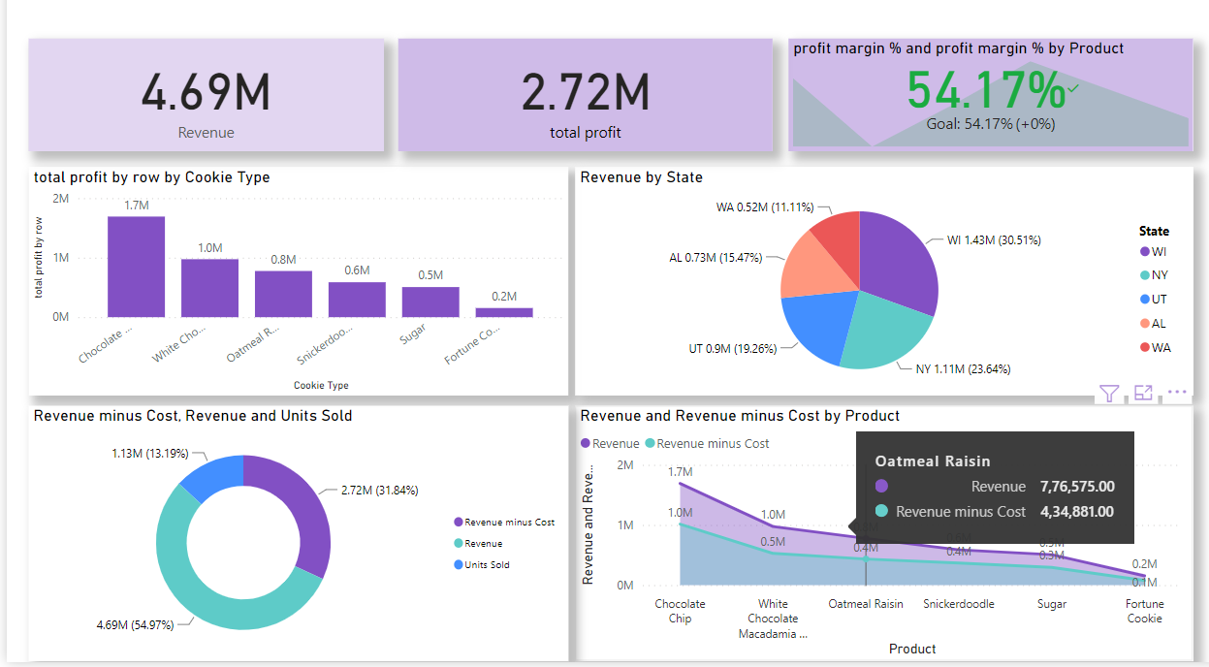Click the Revenue legend item above the area chart

pos(610,443)
